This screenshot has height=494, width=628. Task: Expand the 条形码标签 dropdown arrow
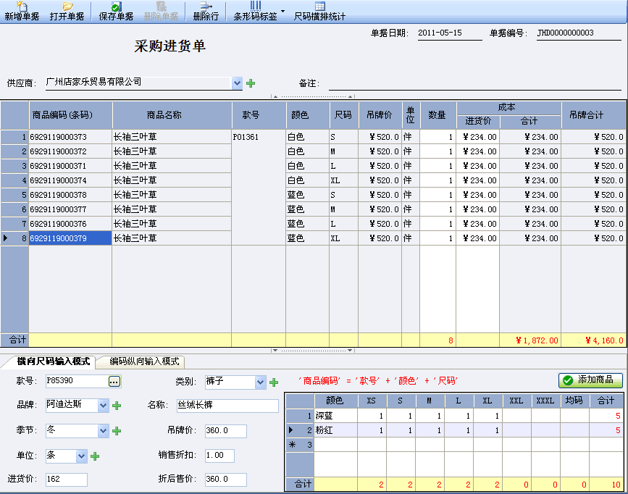coord(282,11)
